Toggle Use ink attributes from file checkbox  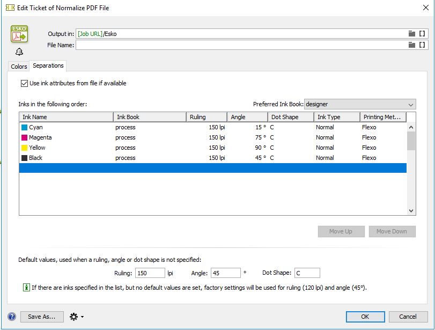click(24, 83)
